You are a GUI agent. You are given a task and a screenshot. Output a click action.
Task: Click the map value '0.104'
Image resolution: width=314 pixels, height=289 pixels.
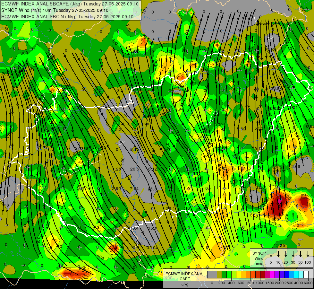pyautogui.click(x=152, y=248)
